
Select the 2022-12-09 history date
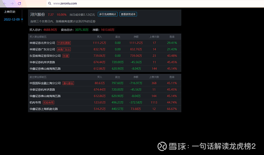click(x=12, y=19)
